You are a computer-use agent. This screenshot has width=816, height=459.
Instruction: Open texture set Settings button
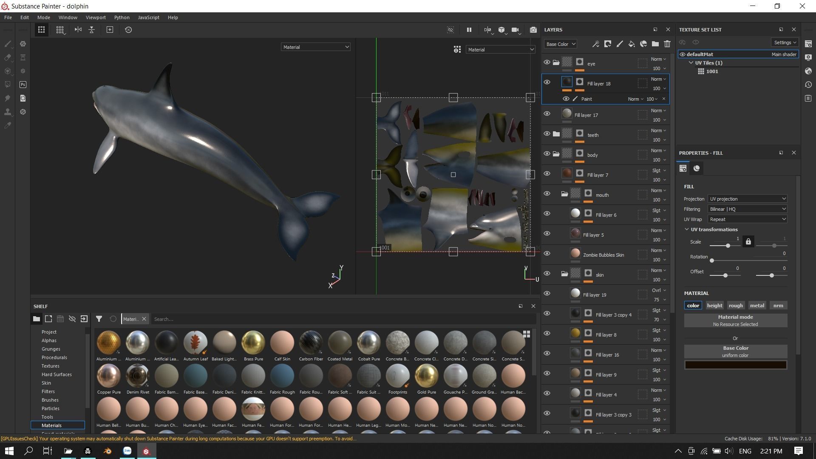(785, 42)
